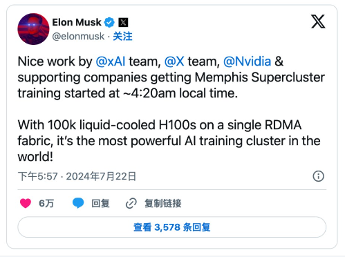The image size is (345, 257).
Task: Open the @X mention link
Action: (174, 61)
